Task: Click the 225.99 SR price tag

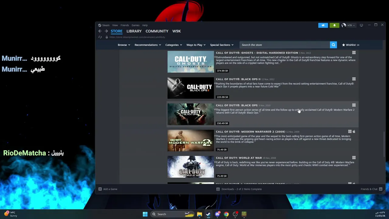Action: click(222, 97)
